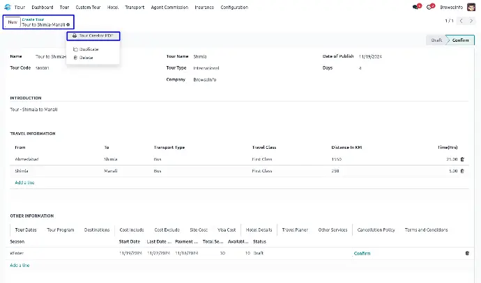The height and width of the screenshot is (283, 481).
Task: Click the gear icon beside tour title
Action: point(68,24)
